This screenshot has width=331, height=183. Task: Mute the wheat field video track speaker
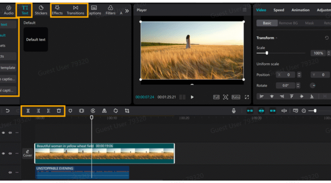click(10, 154)
